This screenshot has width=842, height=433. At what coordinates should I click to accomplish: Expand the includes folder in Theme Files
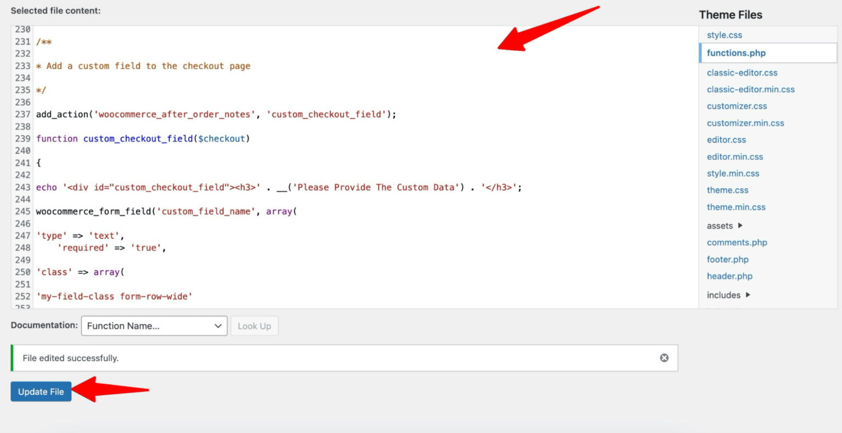point(722,295)
